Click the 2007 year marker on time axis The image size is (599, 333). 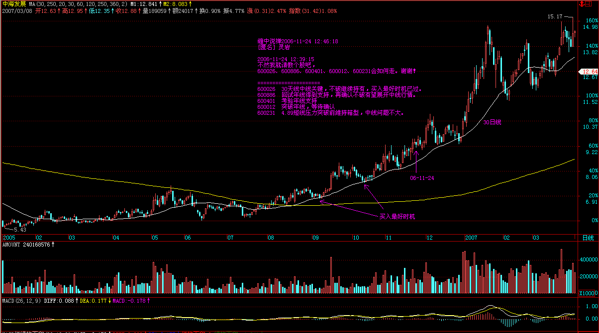click(x=472, y=238)
